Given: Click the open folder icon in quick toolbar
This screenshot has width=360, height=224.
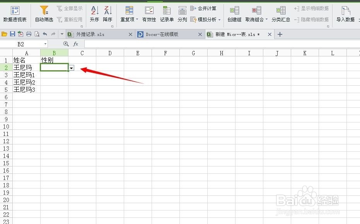Looking at the screenshot, I should point(4,34).
